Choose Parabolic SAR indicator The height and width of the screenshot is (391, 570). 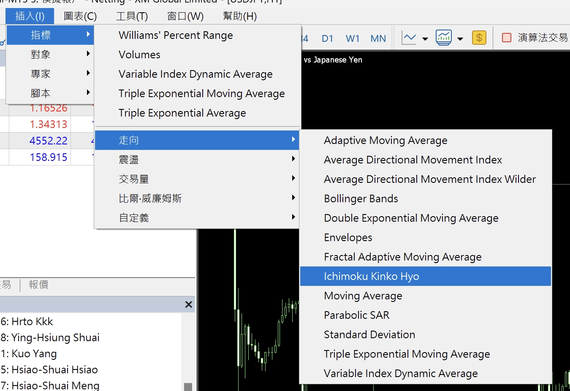tap(426, 315)
